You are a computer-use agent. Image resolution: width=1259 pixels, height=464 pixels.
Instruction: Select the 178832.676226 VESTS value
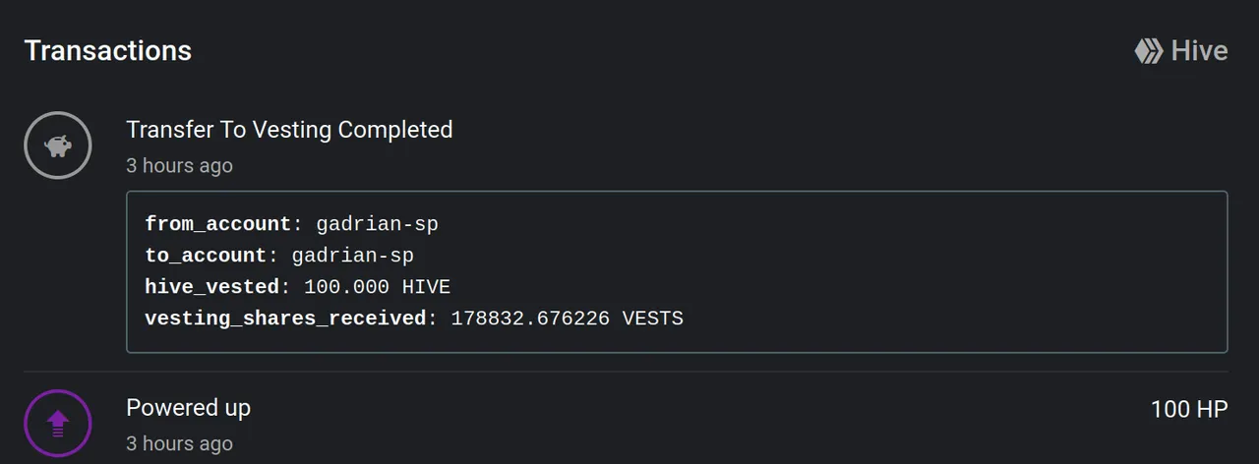pos(567,319)
